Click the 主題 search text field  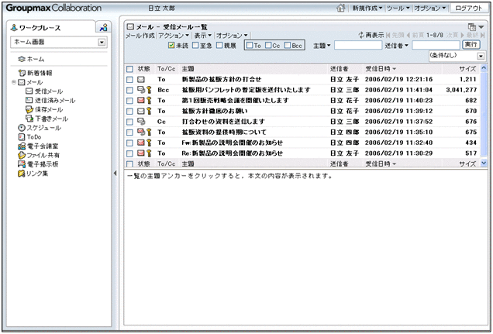coord(358,46)
